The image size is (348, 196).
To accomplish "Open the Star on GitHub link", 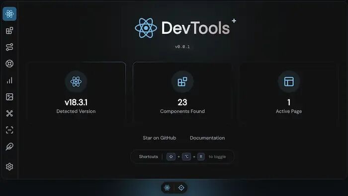I will tap(160, 138).
